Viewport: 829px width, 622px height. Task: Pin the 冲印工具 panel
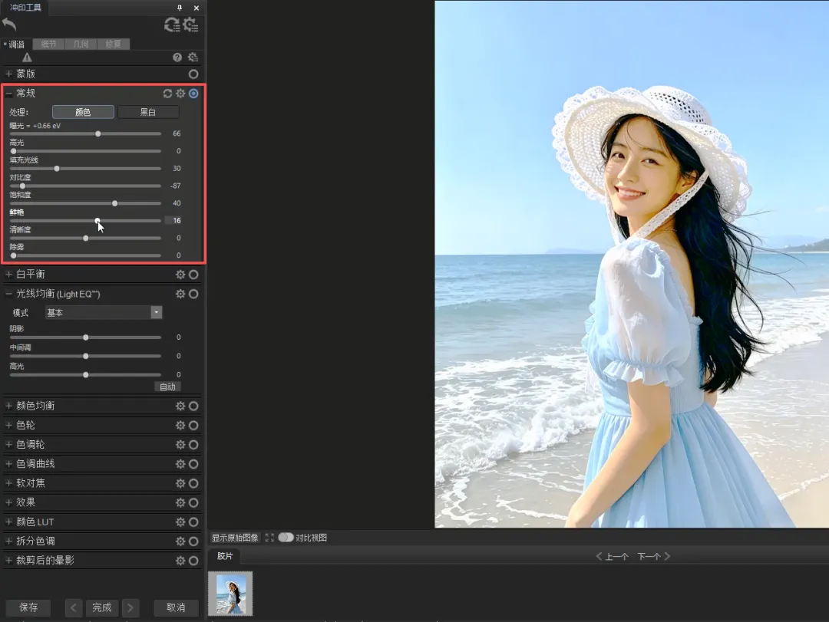pos(179,8)
